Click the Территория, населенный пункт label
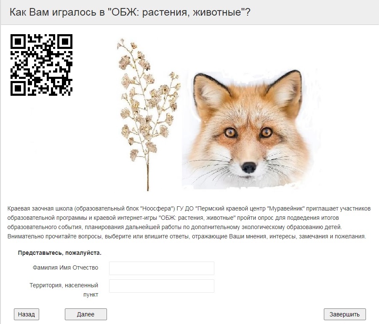Screen dimensions: 379x324 64,290
